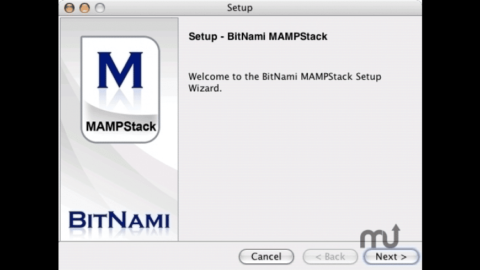Click the reflection beneath the blue M
Image resolution: width=480 pixels, height=270 pixels.
(x=120, y=98)
